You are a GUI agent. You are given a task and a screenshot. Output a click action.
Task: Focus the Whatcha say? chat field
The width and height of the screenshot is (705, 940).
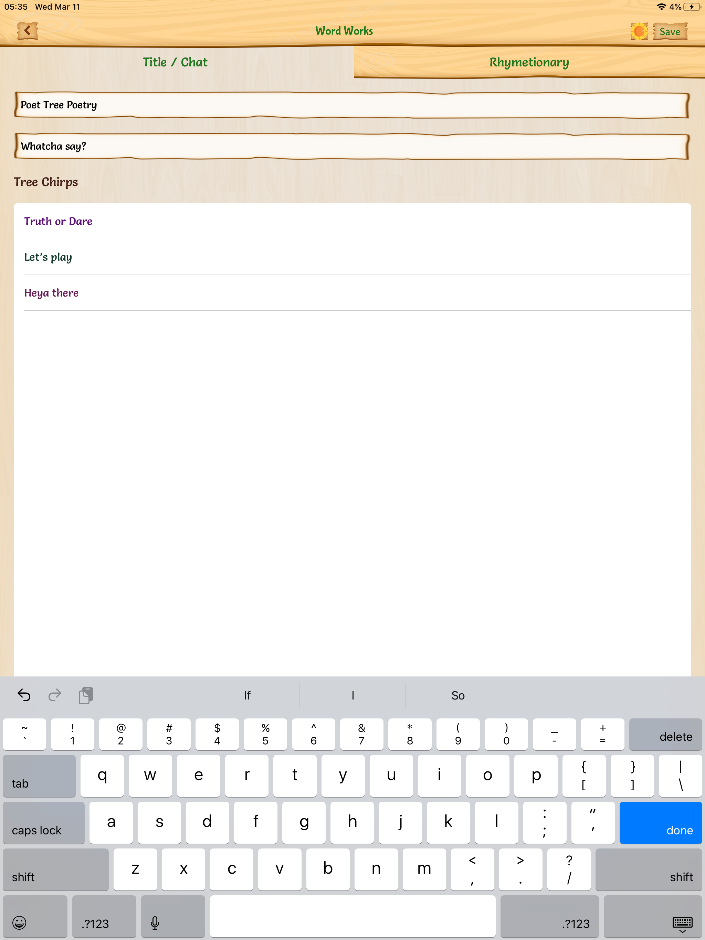click(x=352, y=146)
